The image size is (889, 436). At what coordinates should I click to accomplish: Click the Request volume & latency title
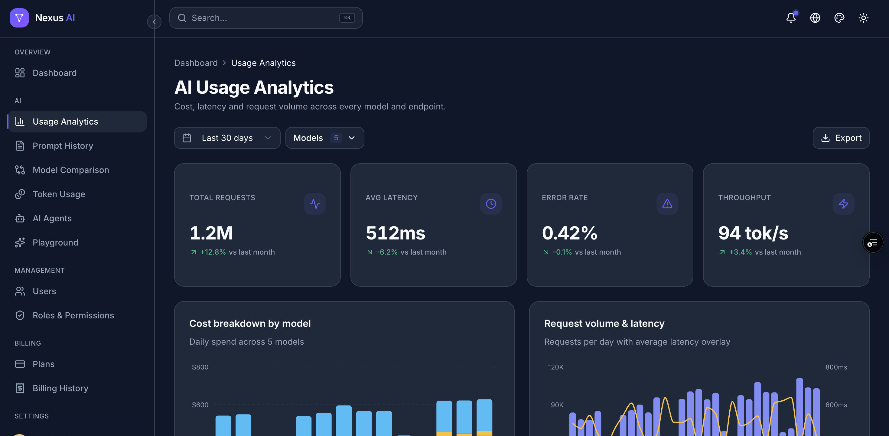(604, 324)
